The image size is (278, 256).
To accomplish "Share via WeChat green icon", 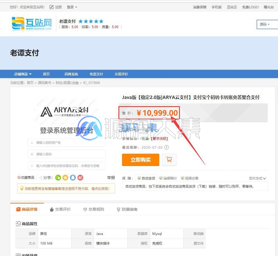I will click(58, 177).
